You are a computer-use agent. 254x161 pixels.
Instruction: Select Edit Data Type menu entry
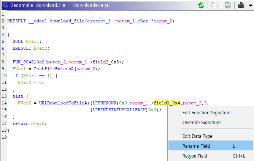(x=197, y=136)
